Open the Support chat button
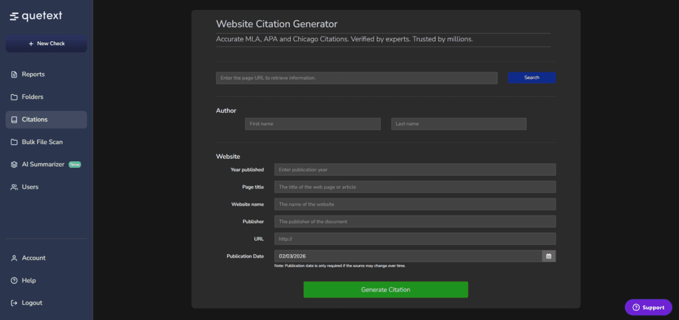The height and width of the screenshot is (320, 679). [648, 307]
